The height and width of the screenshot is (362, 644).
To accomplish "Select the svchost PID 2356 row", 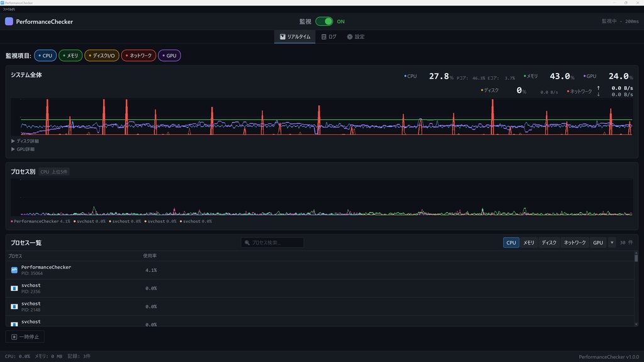I will (x=319, y=288).
